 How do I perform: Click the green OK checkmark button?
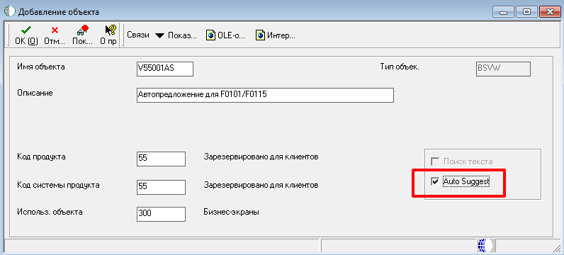pos(26,35)
